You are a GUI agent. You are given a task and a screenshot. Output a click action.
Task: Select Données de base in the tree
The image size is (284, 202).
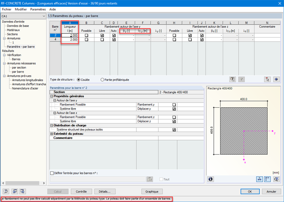pos(18,26)
